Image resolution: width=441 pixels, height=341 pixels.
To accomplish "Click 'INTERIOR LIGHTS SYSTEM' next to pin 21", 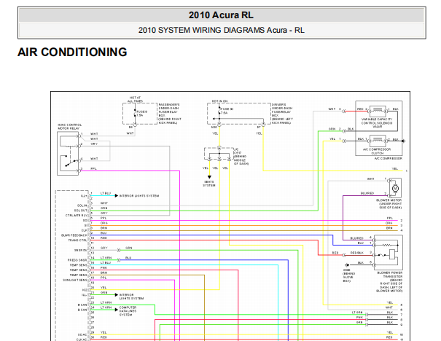I will (x=131, y=297).
